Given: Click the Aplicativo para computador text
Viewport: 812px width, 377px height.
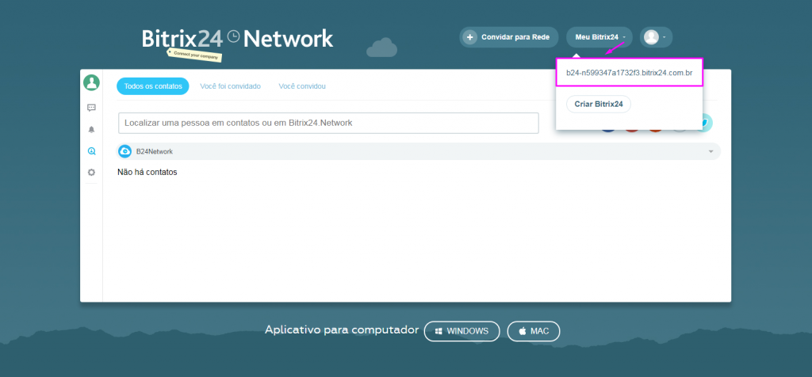Looking at the screenshot, I should point(342,330).
